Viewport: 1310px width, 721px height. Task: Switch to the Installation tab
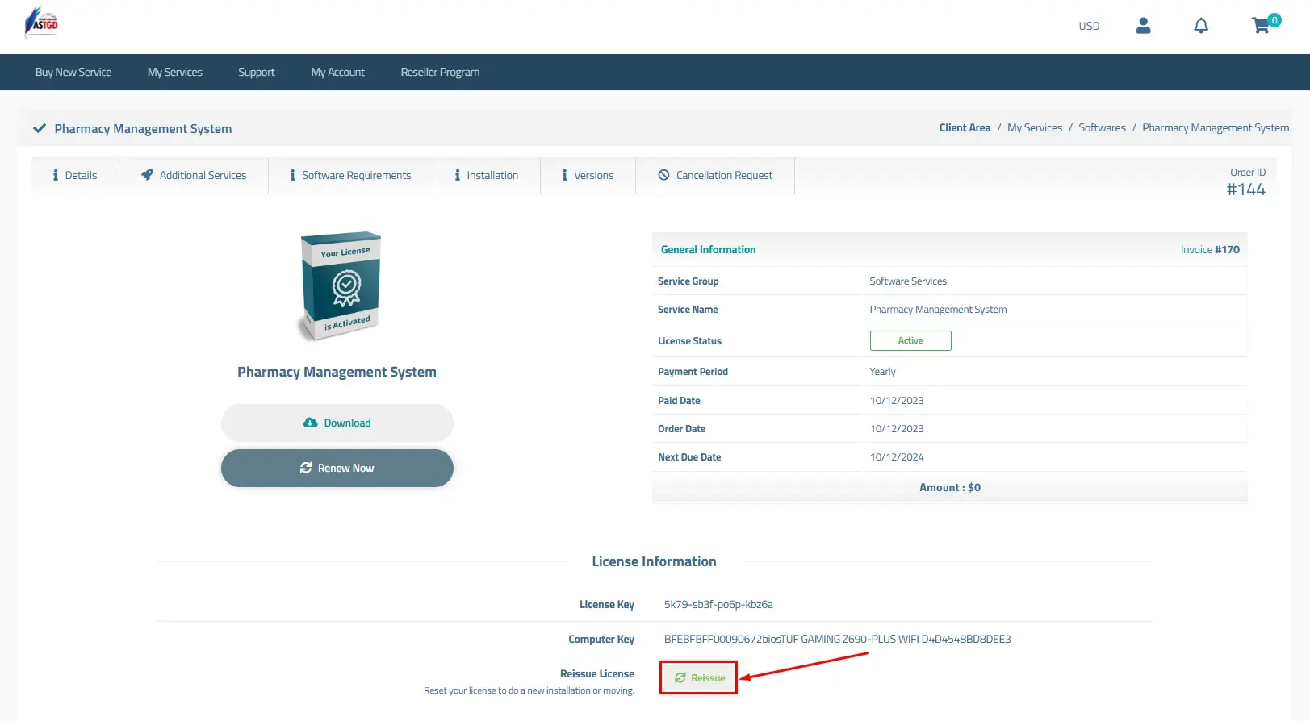(487, 175)
